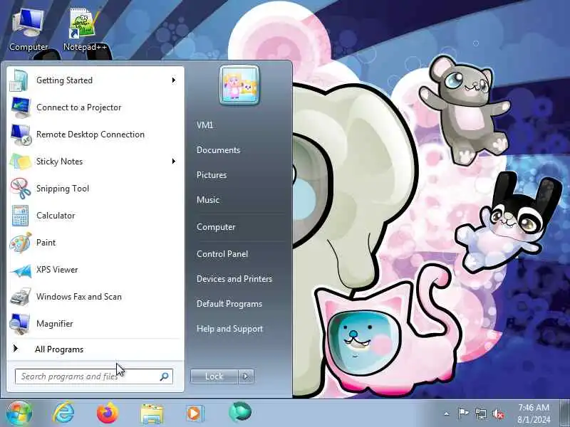The width and height of the screenshot is (570, 427).
Task: Click the taskbar clock showing 7:46 AM
Action: 534,407
